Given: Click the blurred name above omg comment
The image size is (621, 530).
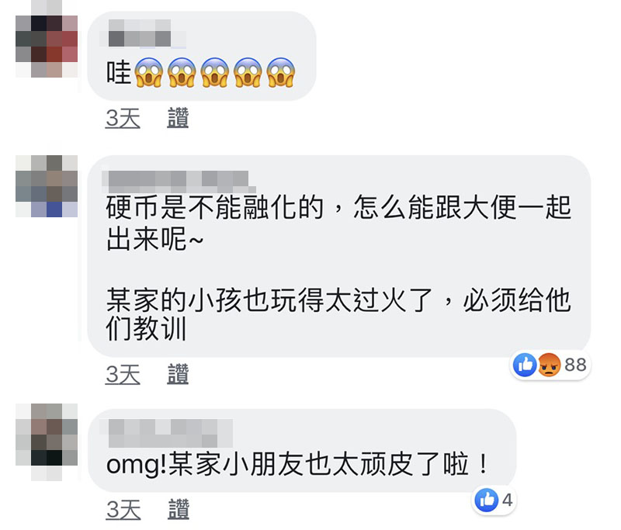Looking at the screenshot, I should (166, 434).
